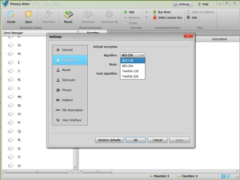240x180 pixels.
Task: Click the Restore defaults button
Action: click(x=110, y=140)
